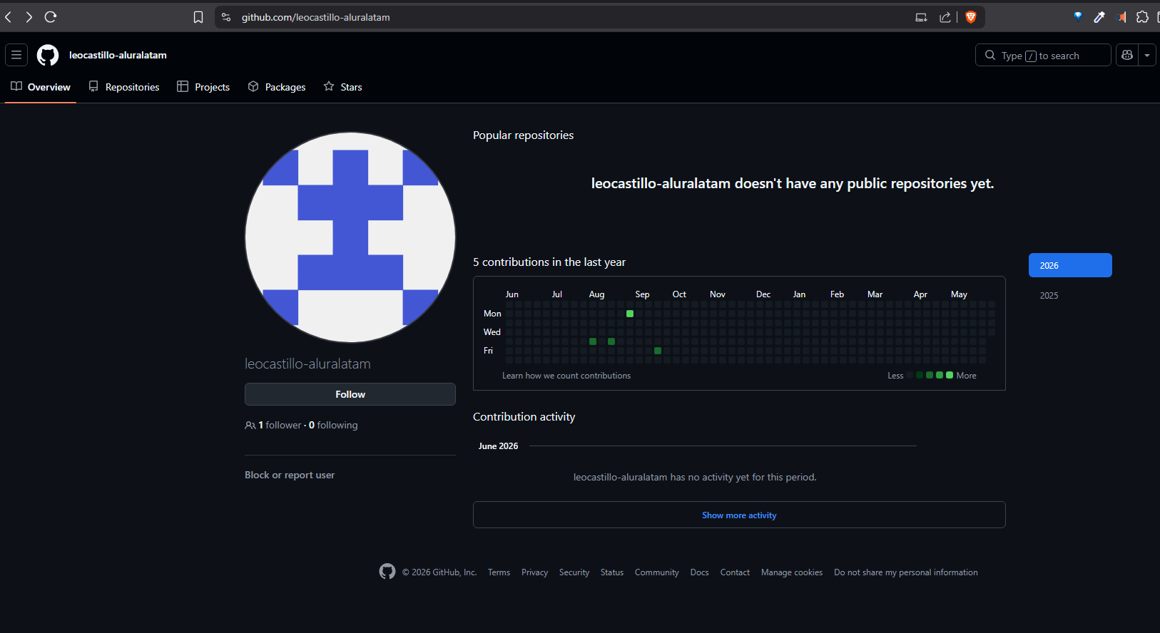The width and height of the screenshot is (1160, 633).
Task: Click the leocastillo-aluralatam header username
Action: [118, 55]
